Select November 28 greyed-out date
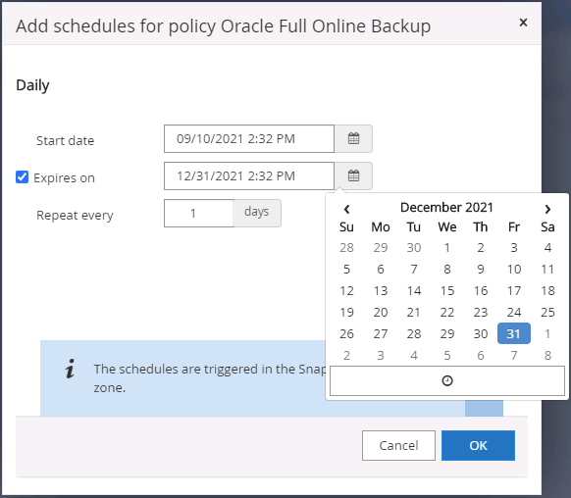This screenshot has height=498, width=571. click(x=346, y=248)
